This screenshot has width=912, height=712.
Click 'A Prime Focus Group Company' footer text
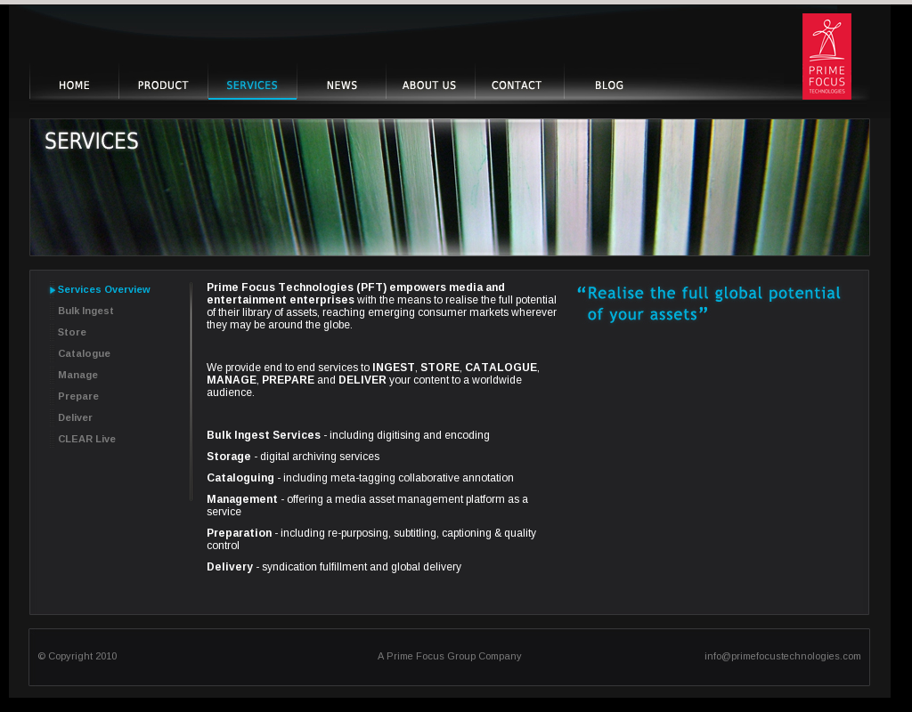tap(450, 656)
